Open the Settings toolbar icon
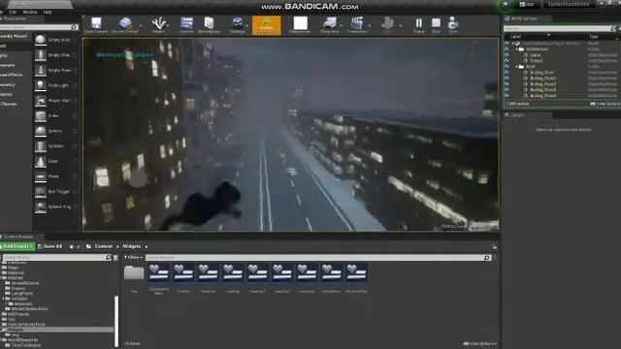Screen dimensions: 621x349 [238, 25]
